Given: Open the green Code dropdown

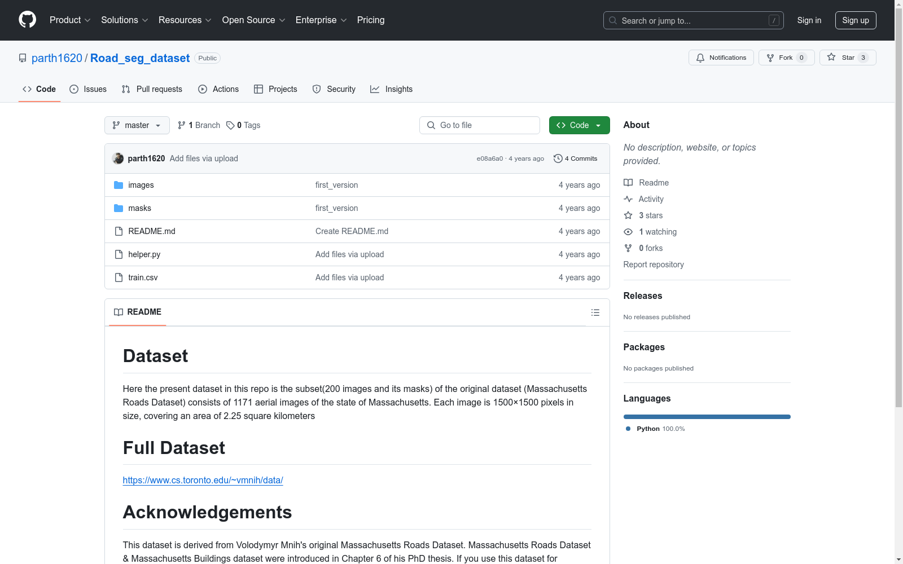Looking at the screenshot, I should (579, 125).
